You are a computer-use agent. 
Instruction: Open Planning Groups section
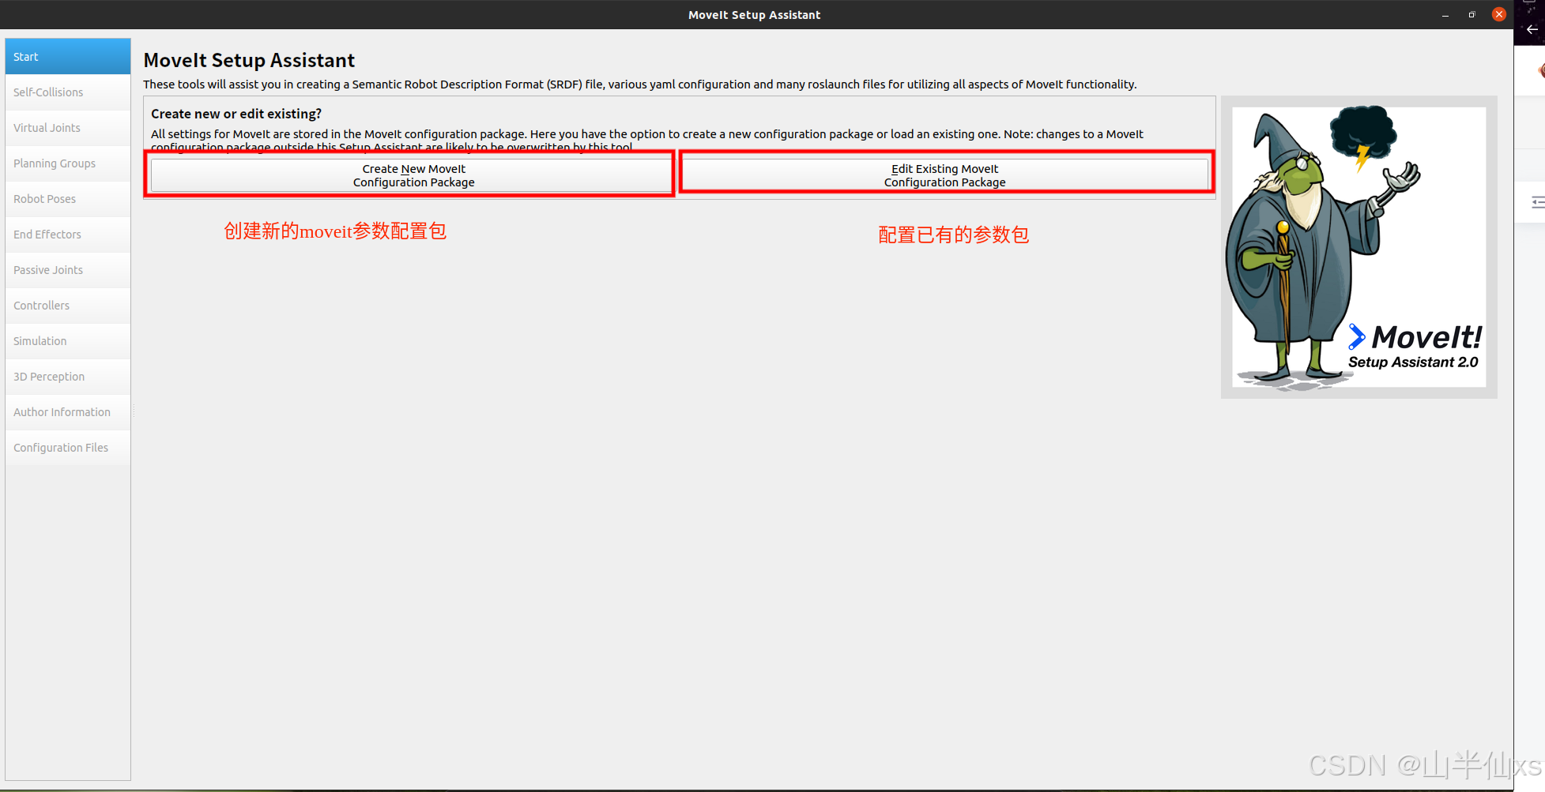coord(68,163)
